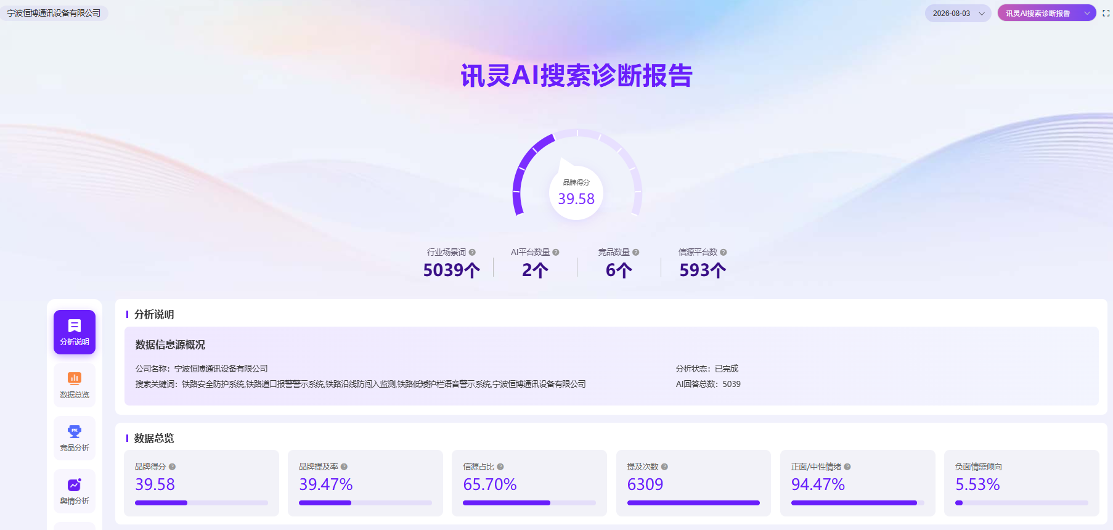Open the 2026-08-03 date dropdown
Image resolution: width=1113 pixels, height=530 pixels.
tap(958, 13)
